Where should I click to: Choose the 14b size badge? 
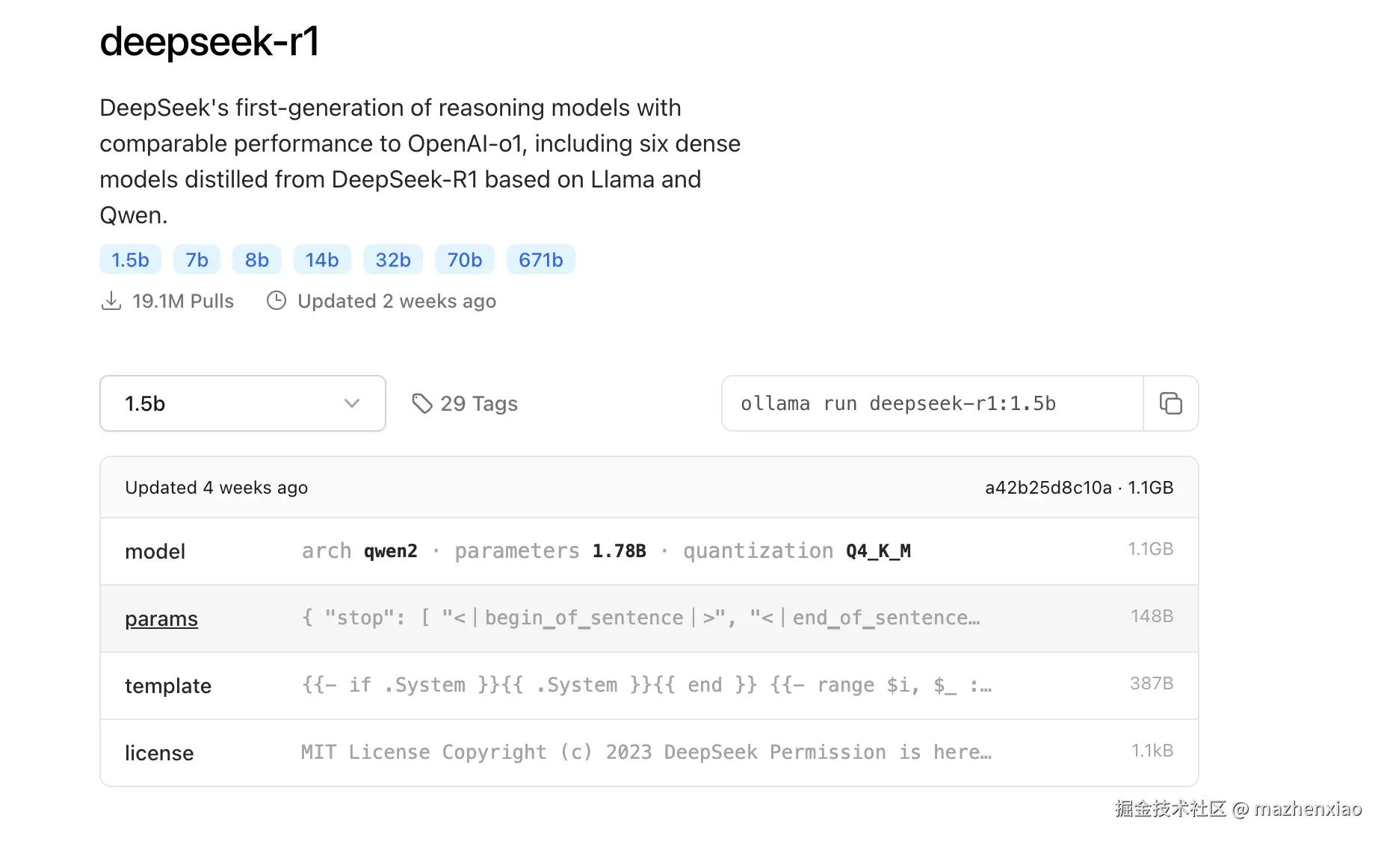(x=322, y=260)
